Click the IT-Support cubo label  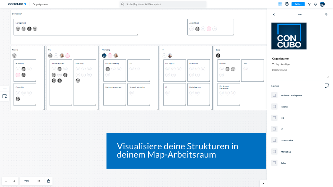click(x=170, y=63)
